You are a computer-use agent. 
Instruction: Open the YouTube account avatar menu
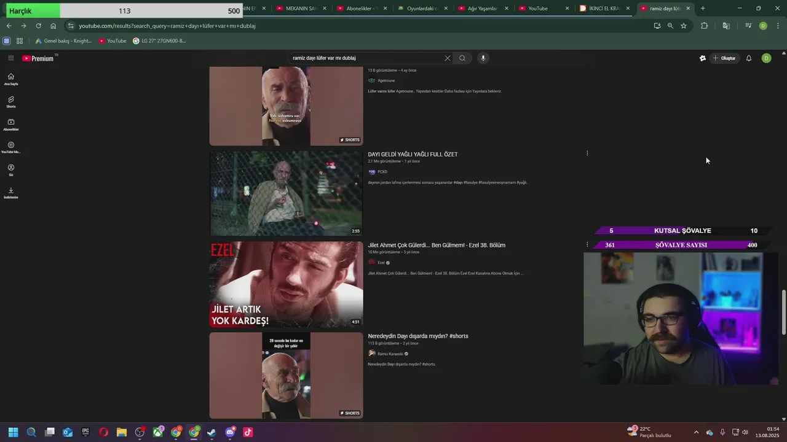tap(766, 58)
